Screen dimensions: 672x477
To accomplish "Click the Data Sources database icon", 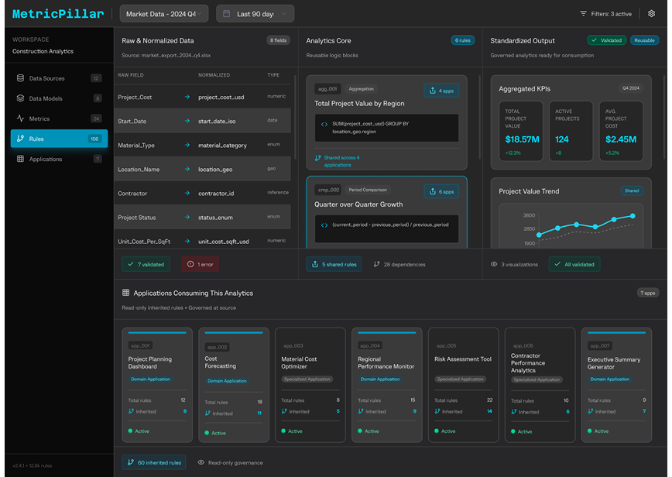I will [x=21, y=78].
